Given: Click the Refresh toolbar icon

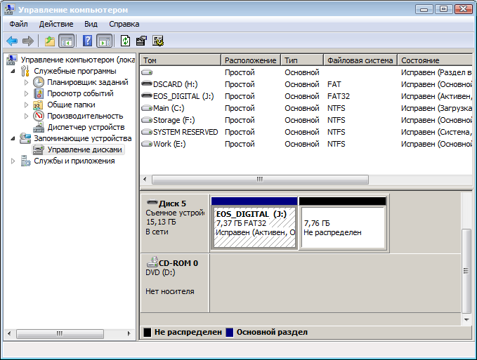Looking at the screenshot, I should click(126, 41).
